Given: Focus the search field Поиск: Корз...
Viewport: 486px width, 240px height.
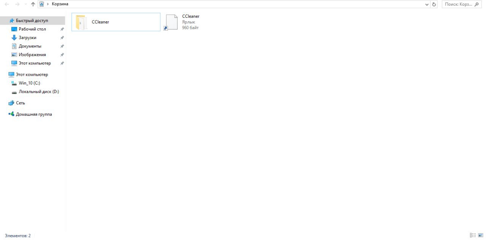Looking at the screenshot, I should 459,4.
